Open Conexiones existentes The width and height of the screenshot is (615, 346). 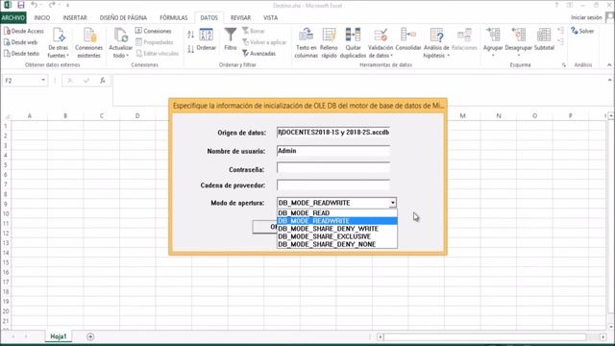tap(89, 43)
